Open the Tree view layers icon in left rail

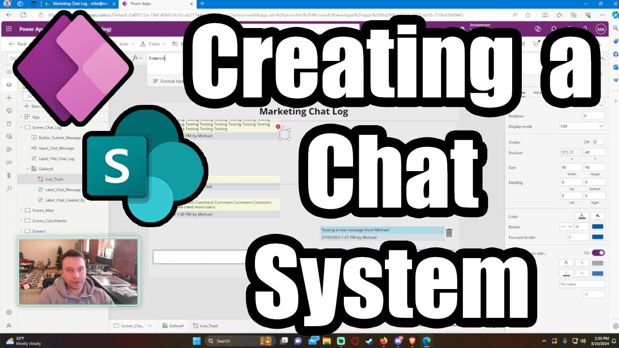click(x=9, y=85)
